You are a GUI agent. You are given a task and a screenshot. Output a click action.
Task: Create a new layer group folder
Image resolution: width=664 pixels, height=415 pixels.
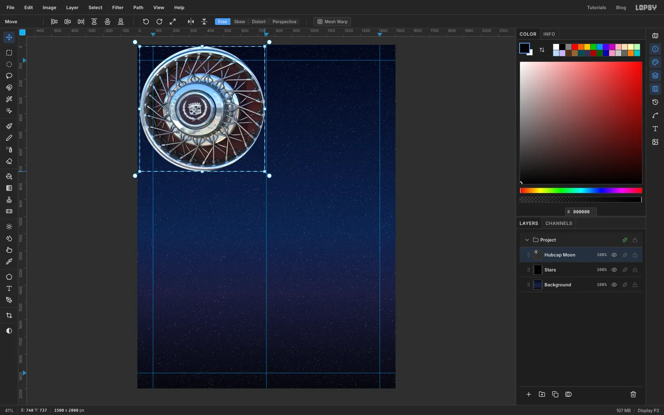coord(542,394)
